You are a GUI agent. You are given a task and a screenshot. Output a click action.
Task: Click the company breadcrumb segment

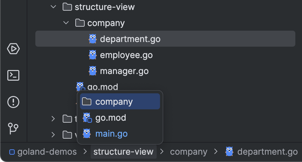[189, 152]
